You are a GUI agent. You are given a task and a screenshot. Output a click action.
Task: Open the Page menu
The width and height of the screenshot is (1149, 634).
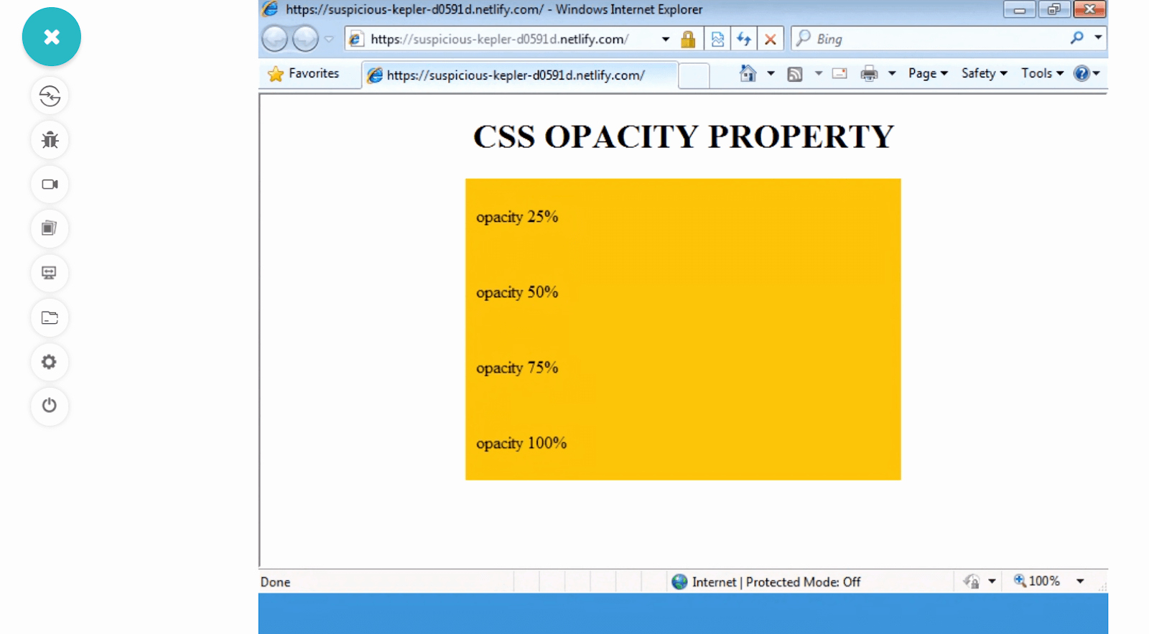928,73
